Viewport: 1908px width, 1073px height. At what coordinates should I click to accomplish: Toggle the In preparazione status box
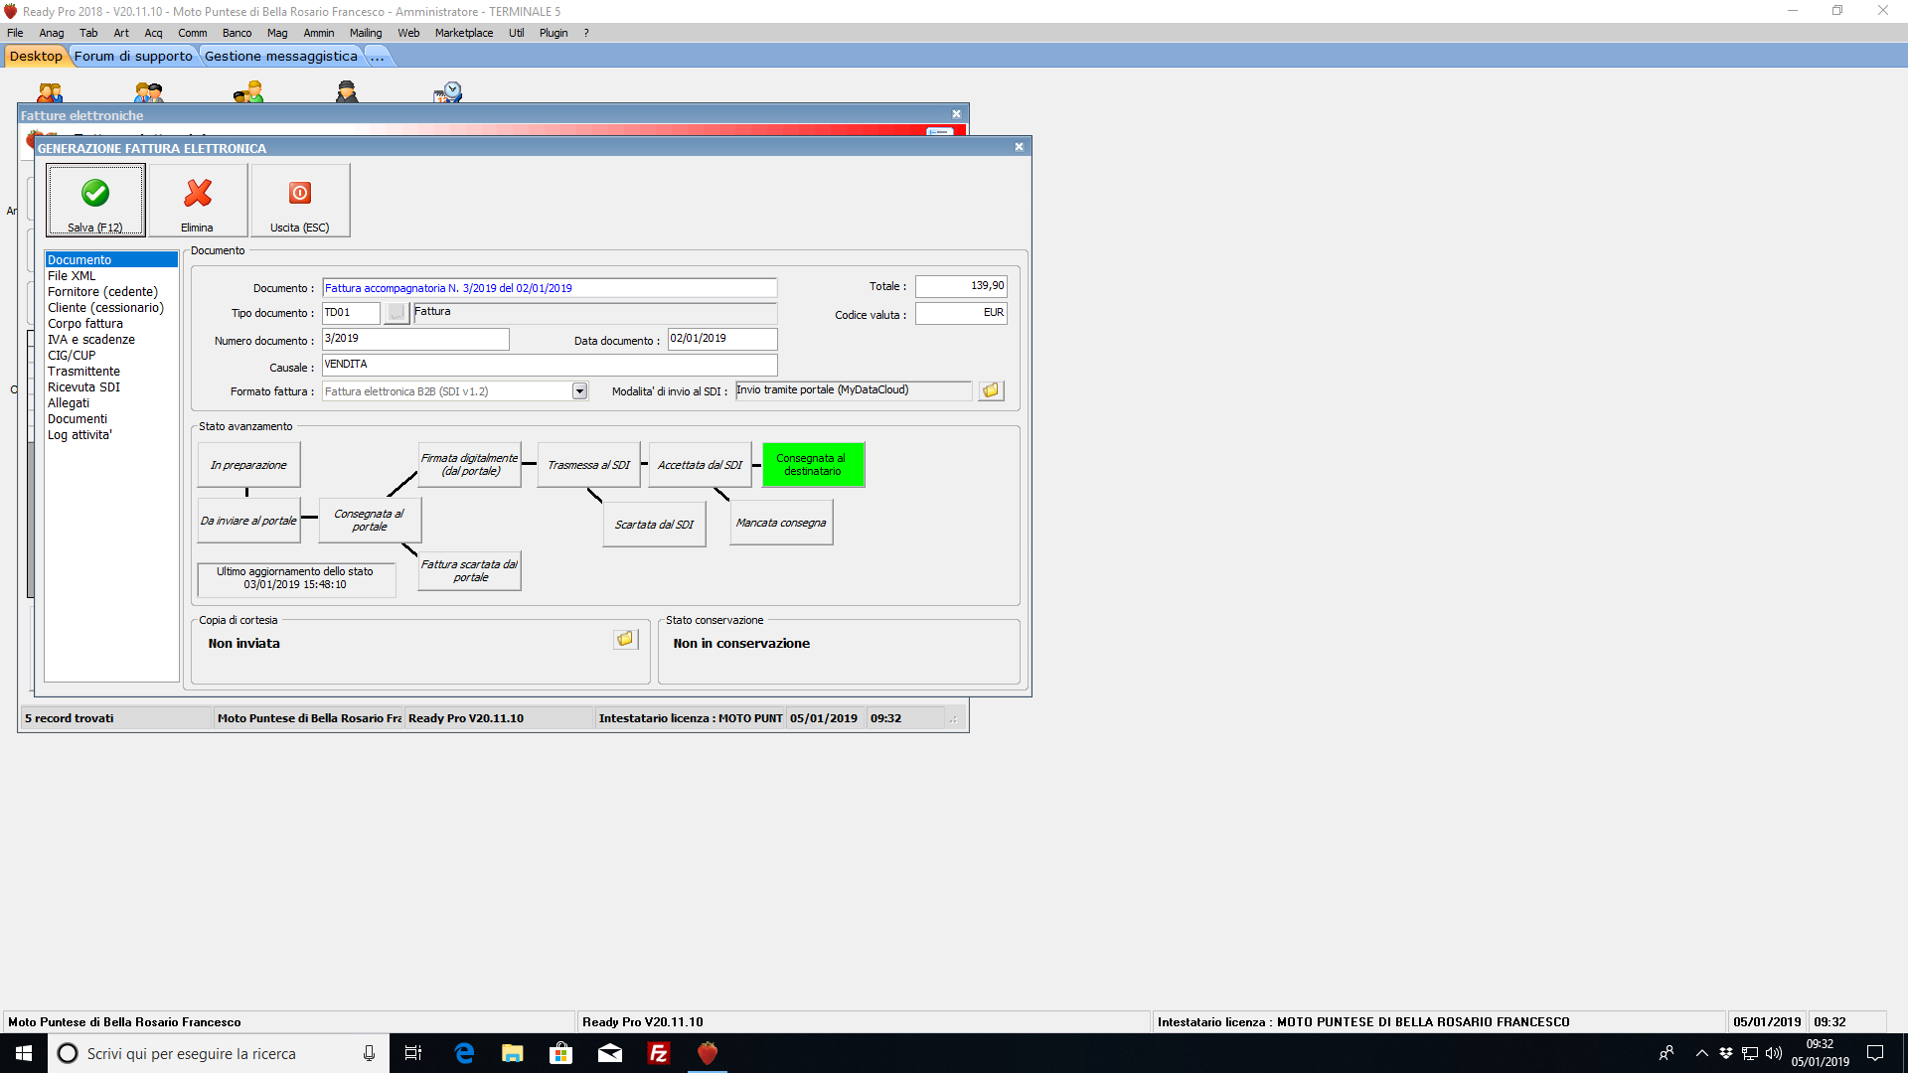coord(248,465)
